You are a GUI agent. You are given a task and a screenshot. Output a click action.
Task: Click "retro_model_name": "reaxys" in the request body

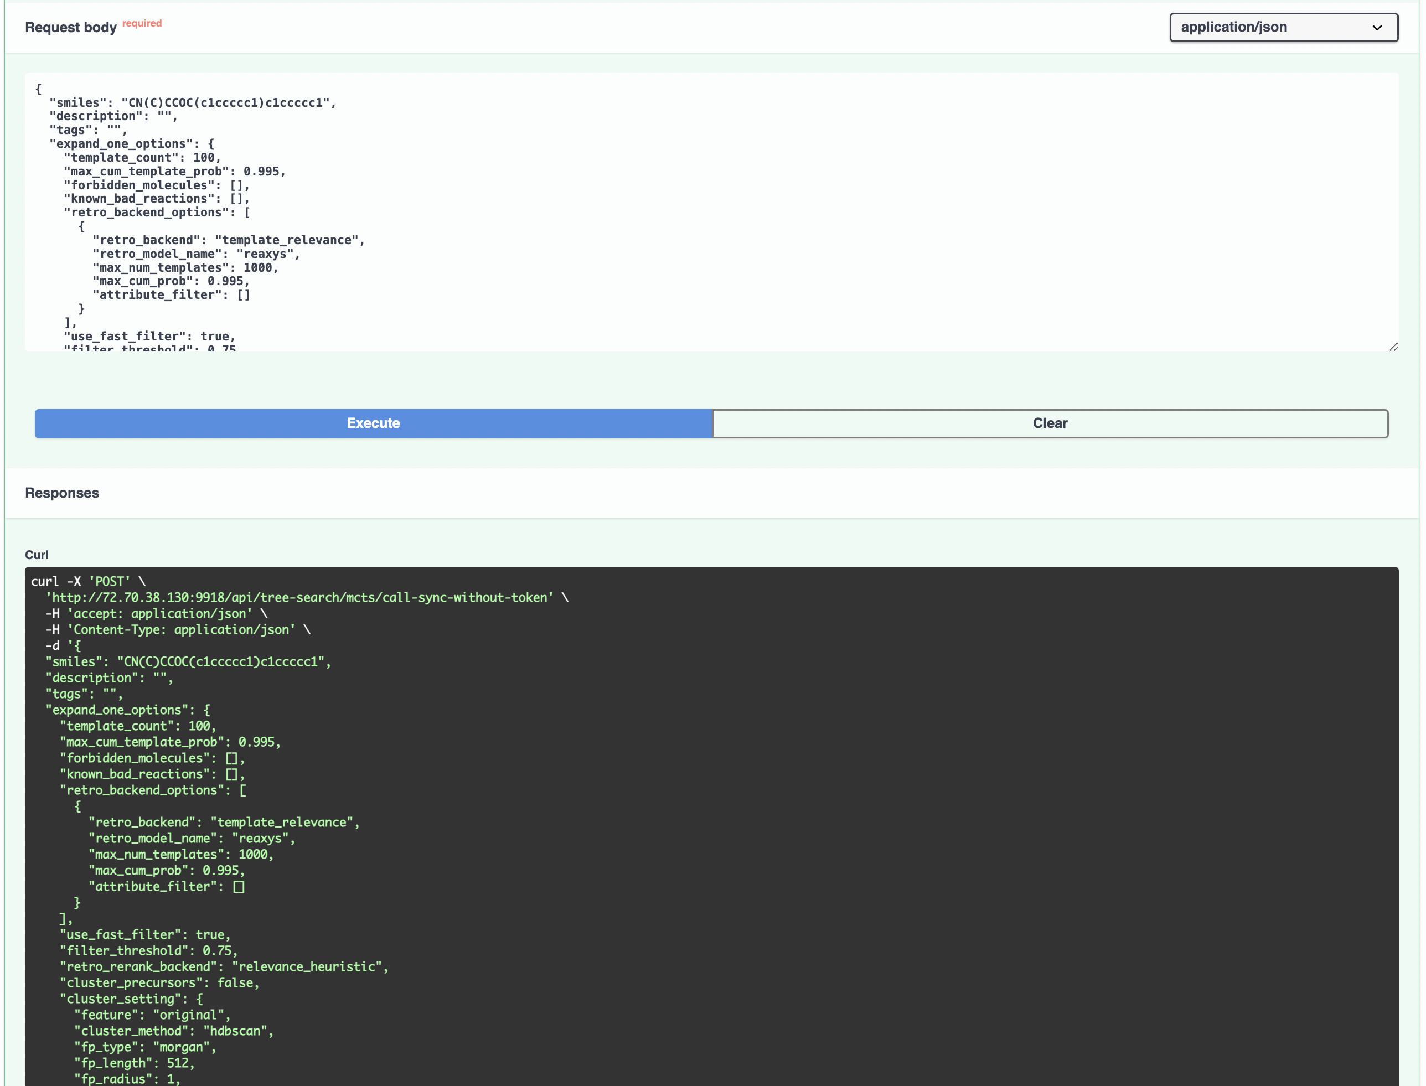197,254
